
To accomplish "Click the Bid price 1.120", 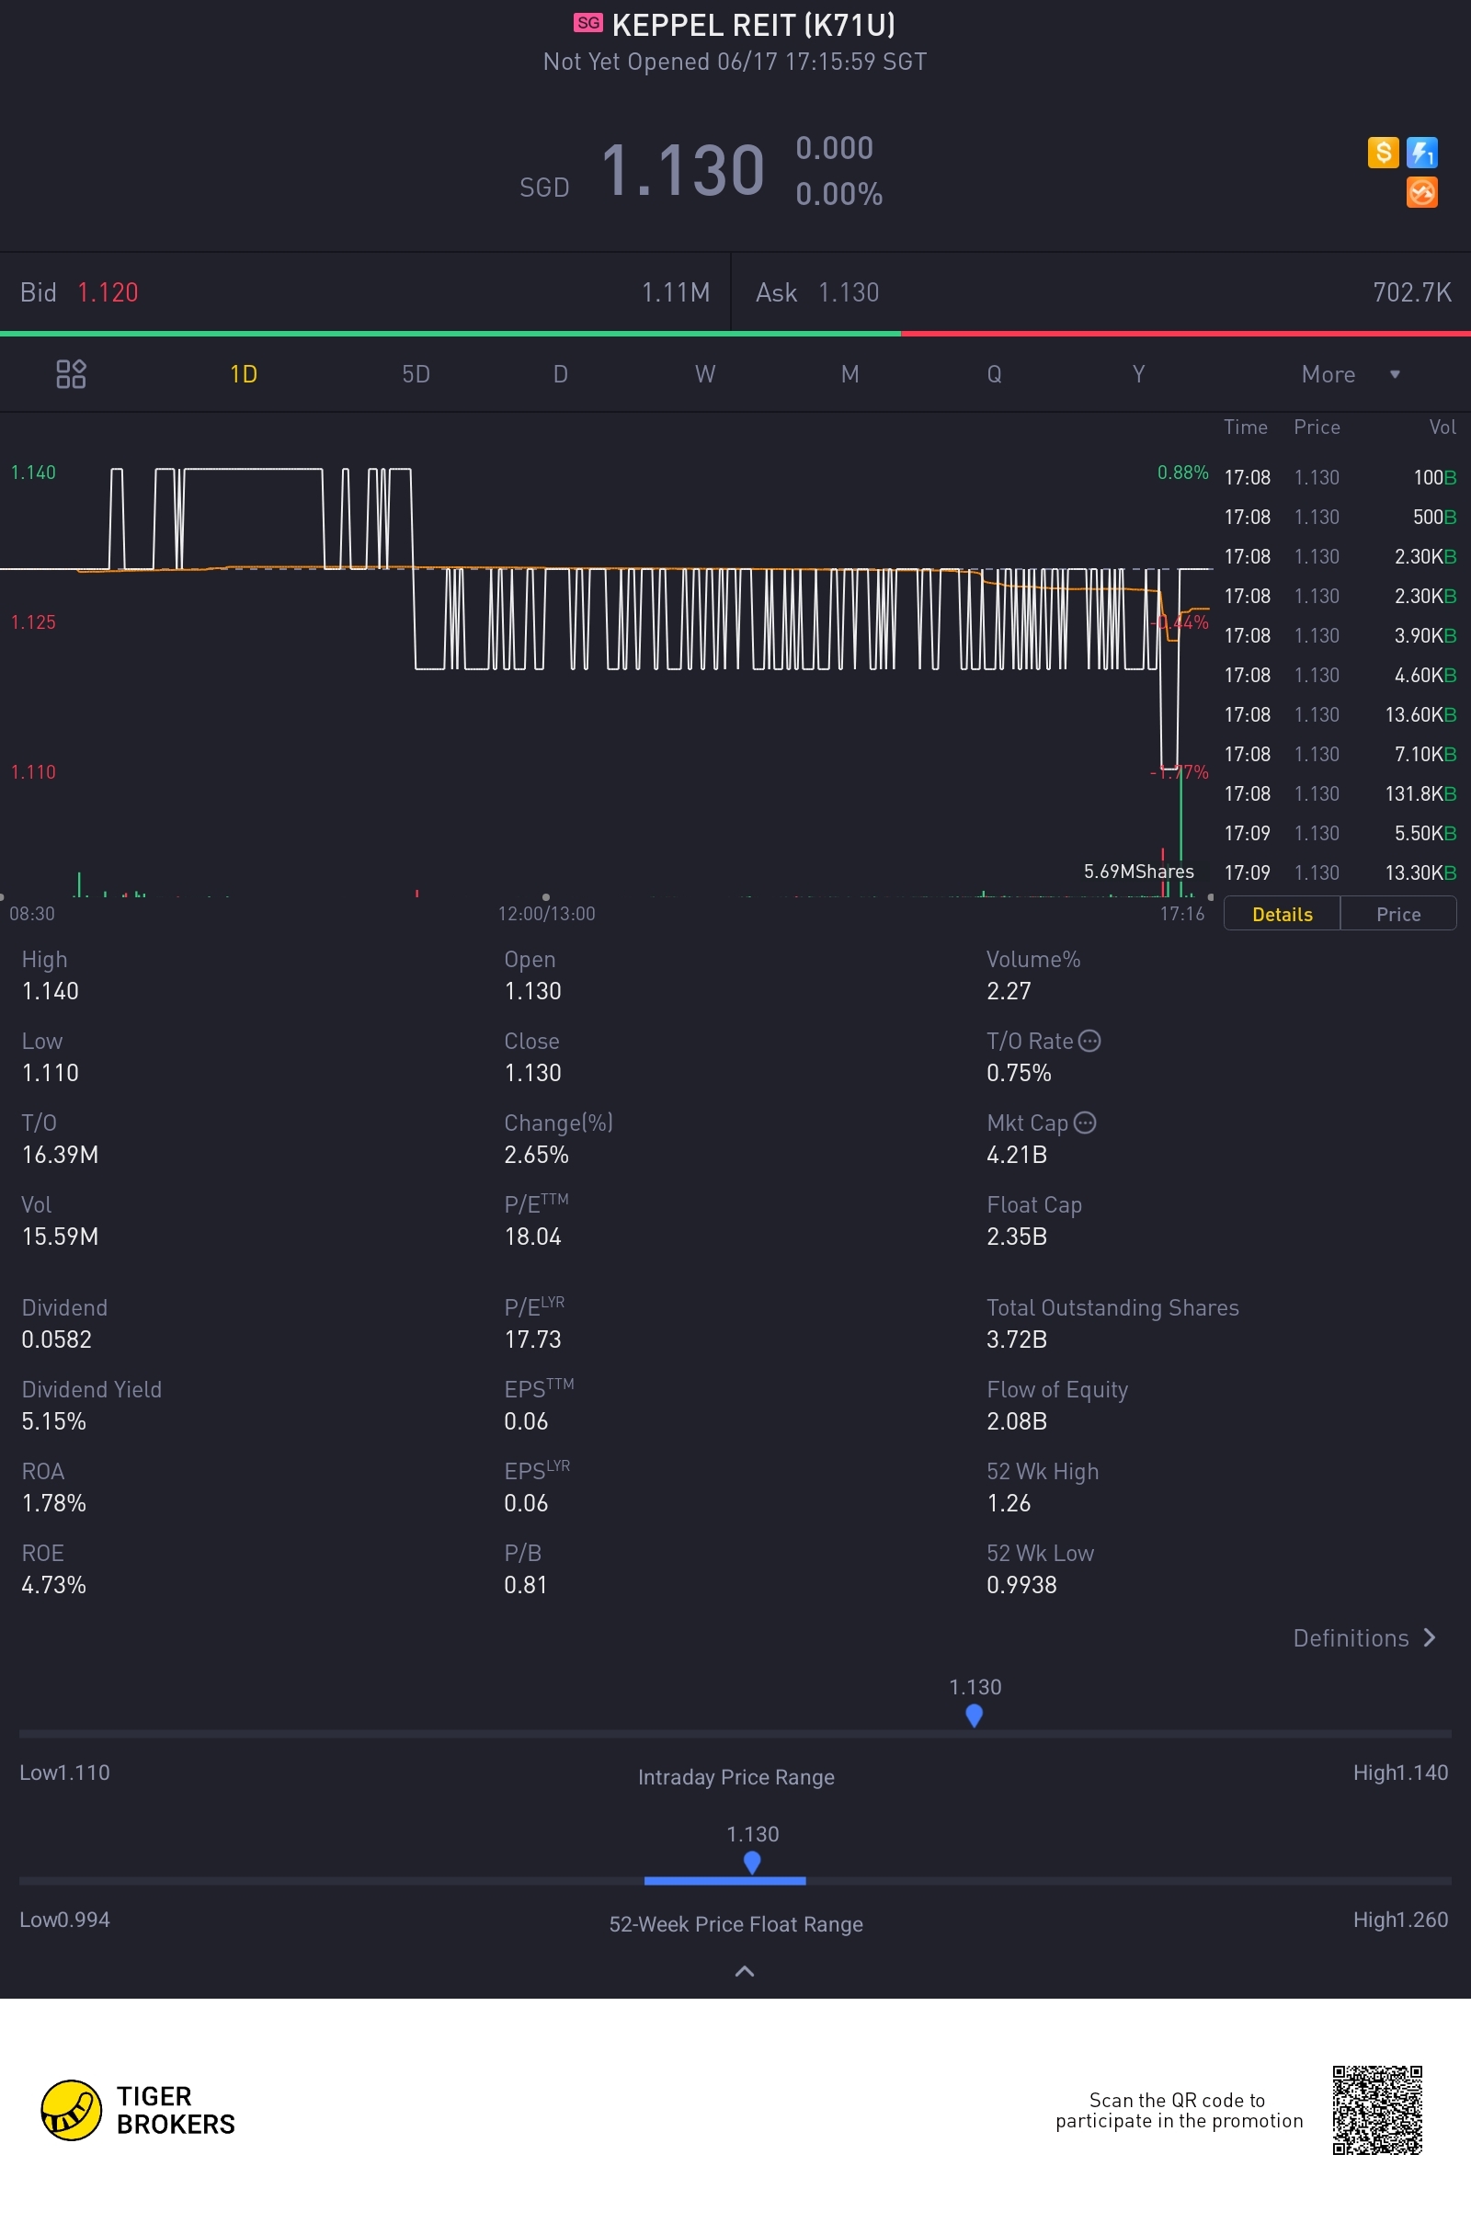I will click(108, 292).
